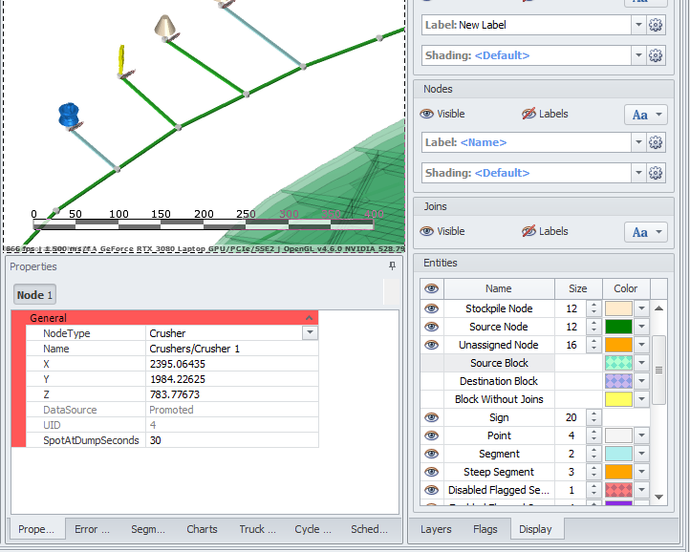This screenshot has width=690, height=552.
Task: Hide Stockpile Node entity via eye
Action: (x=432, y=308)
